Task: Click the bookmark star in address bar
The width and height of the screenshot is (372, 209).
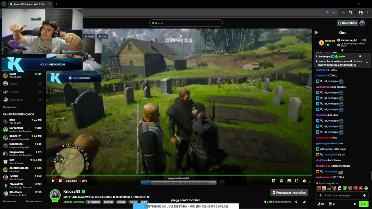Action: click(x=334, y=13)
